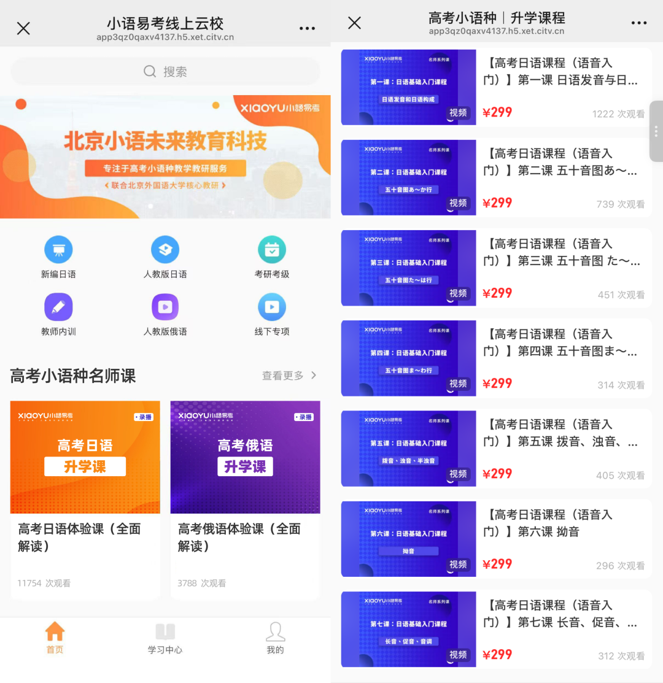This screenshot has height=683, width=663.
Task: Open the 北京小语未来教育科技 banner
Action: [x=165, y=157]
